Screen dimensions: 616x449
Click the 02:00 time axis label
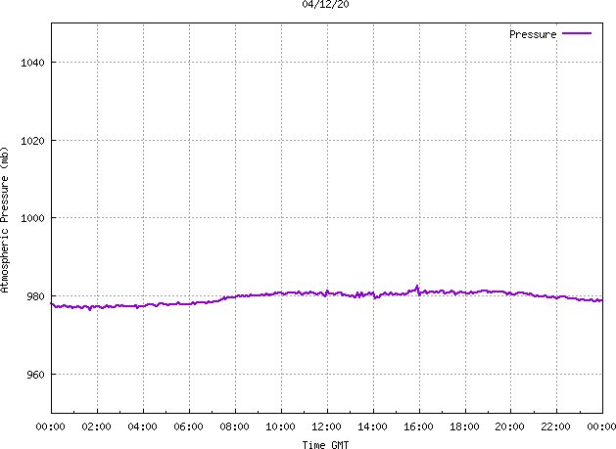click(97, 427)
